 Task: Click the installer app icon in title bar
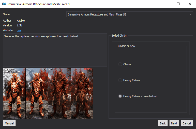[4, 4]
